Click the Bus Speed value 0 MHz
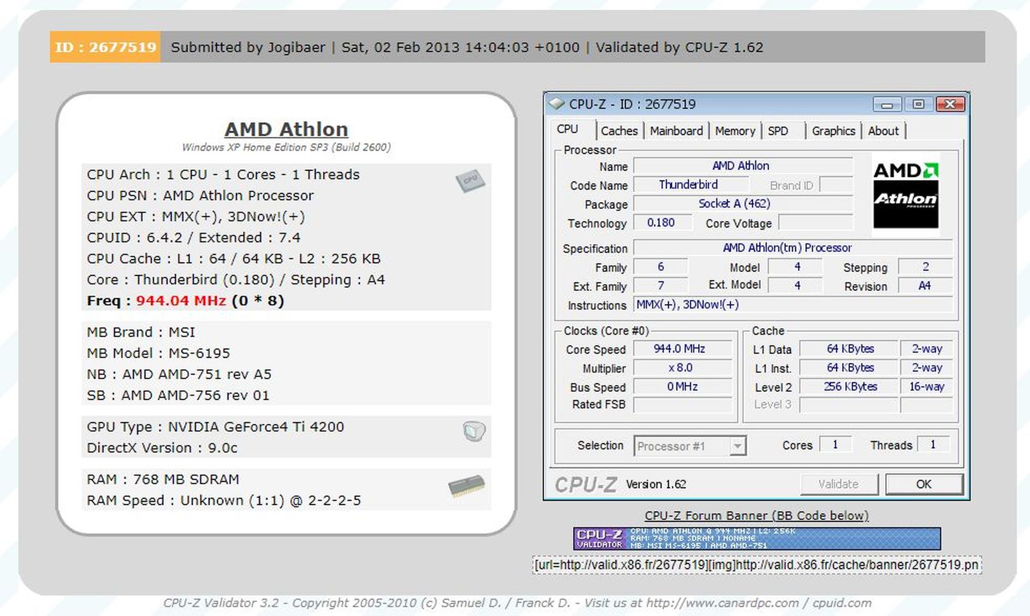The image size is (1030, 616). pos(682,386)
